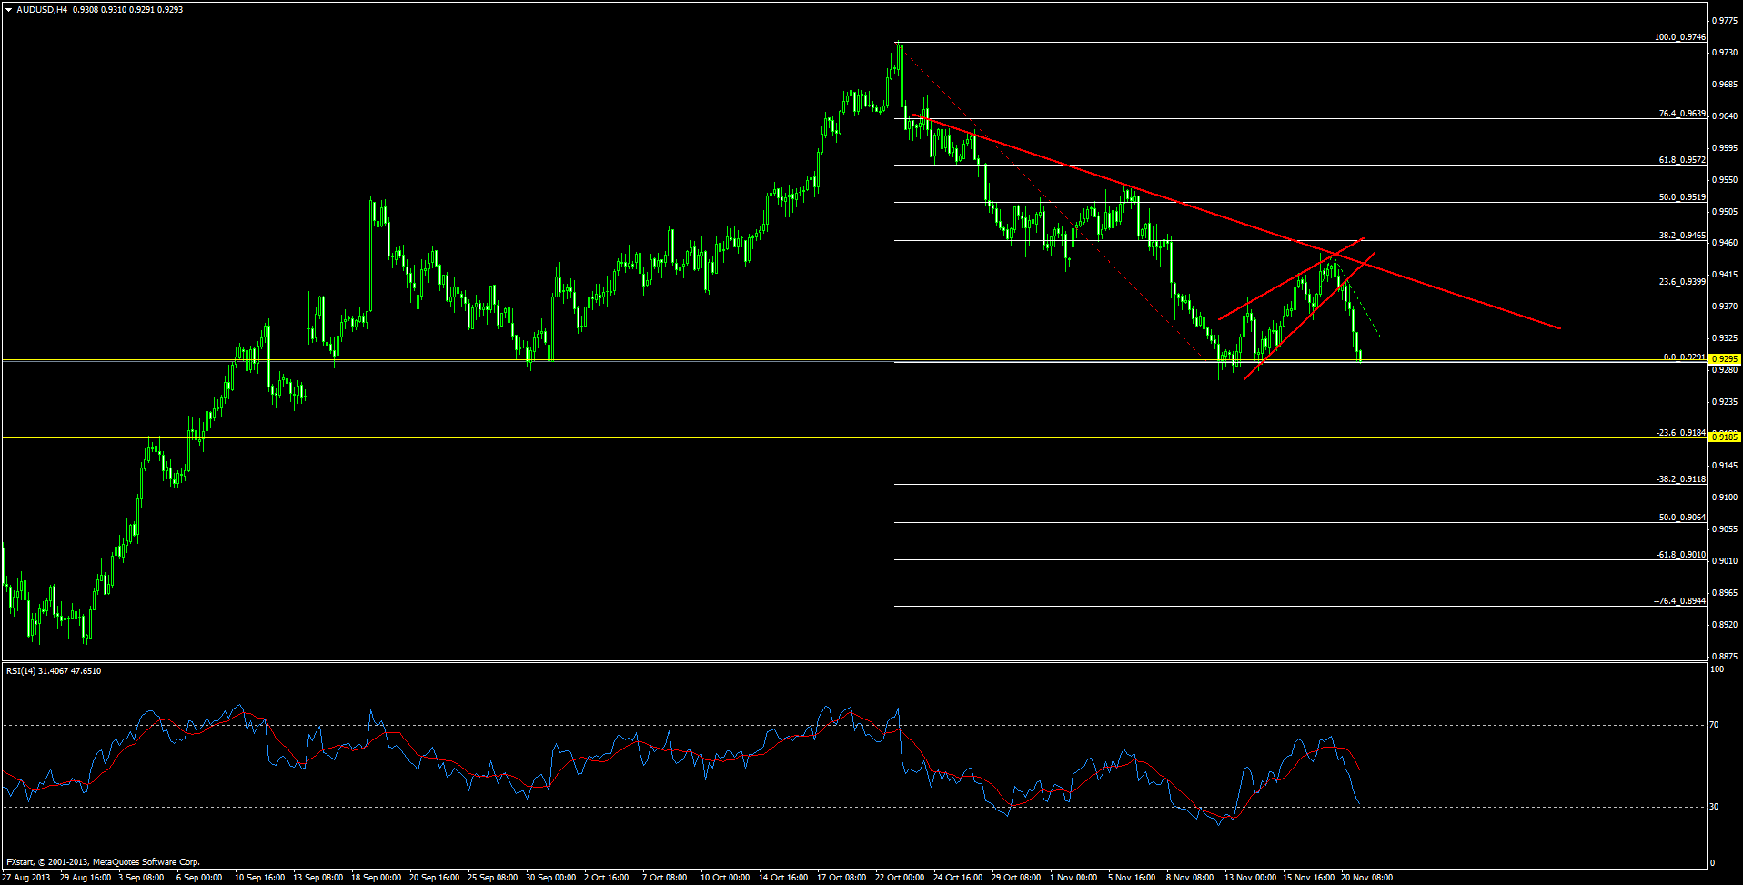Click the 10 Sep 16:00 time label
The height and width of the screenshot is (885, 1743).
point(260,878)
